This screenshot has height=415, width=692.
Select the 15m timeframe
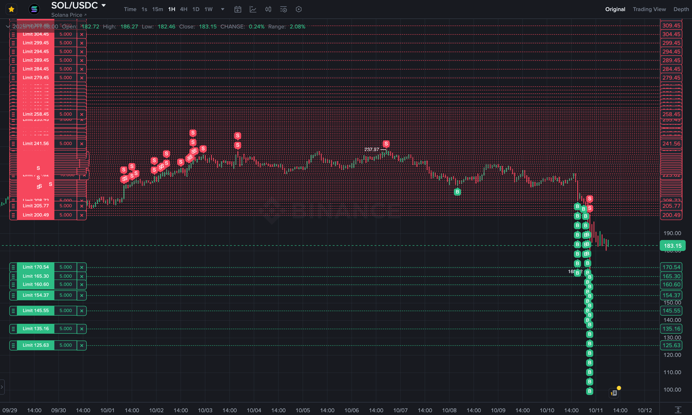(157, 9)
